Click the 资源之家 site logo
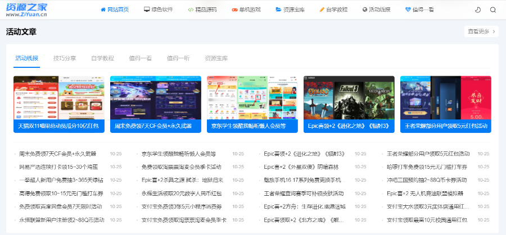The height and width of the screenshot is (235, 506). tap(26, 10)
